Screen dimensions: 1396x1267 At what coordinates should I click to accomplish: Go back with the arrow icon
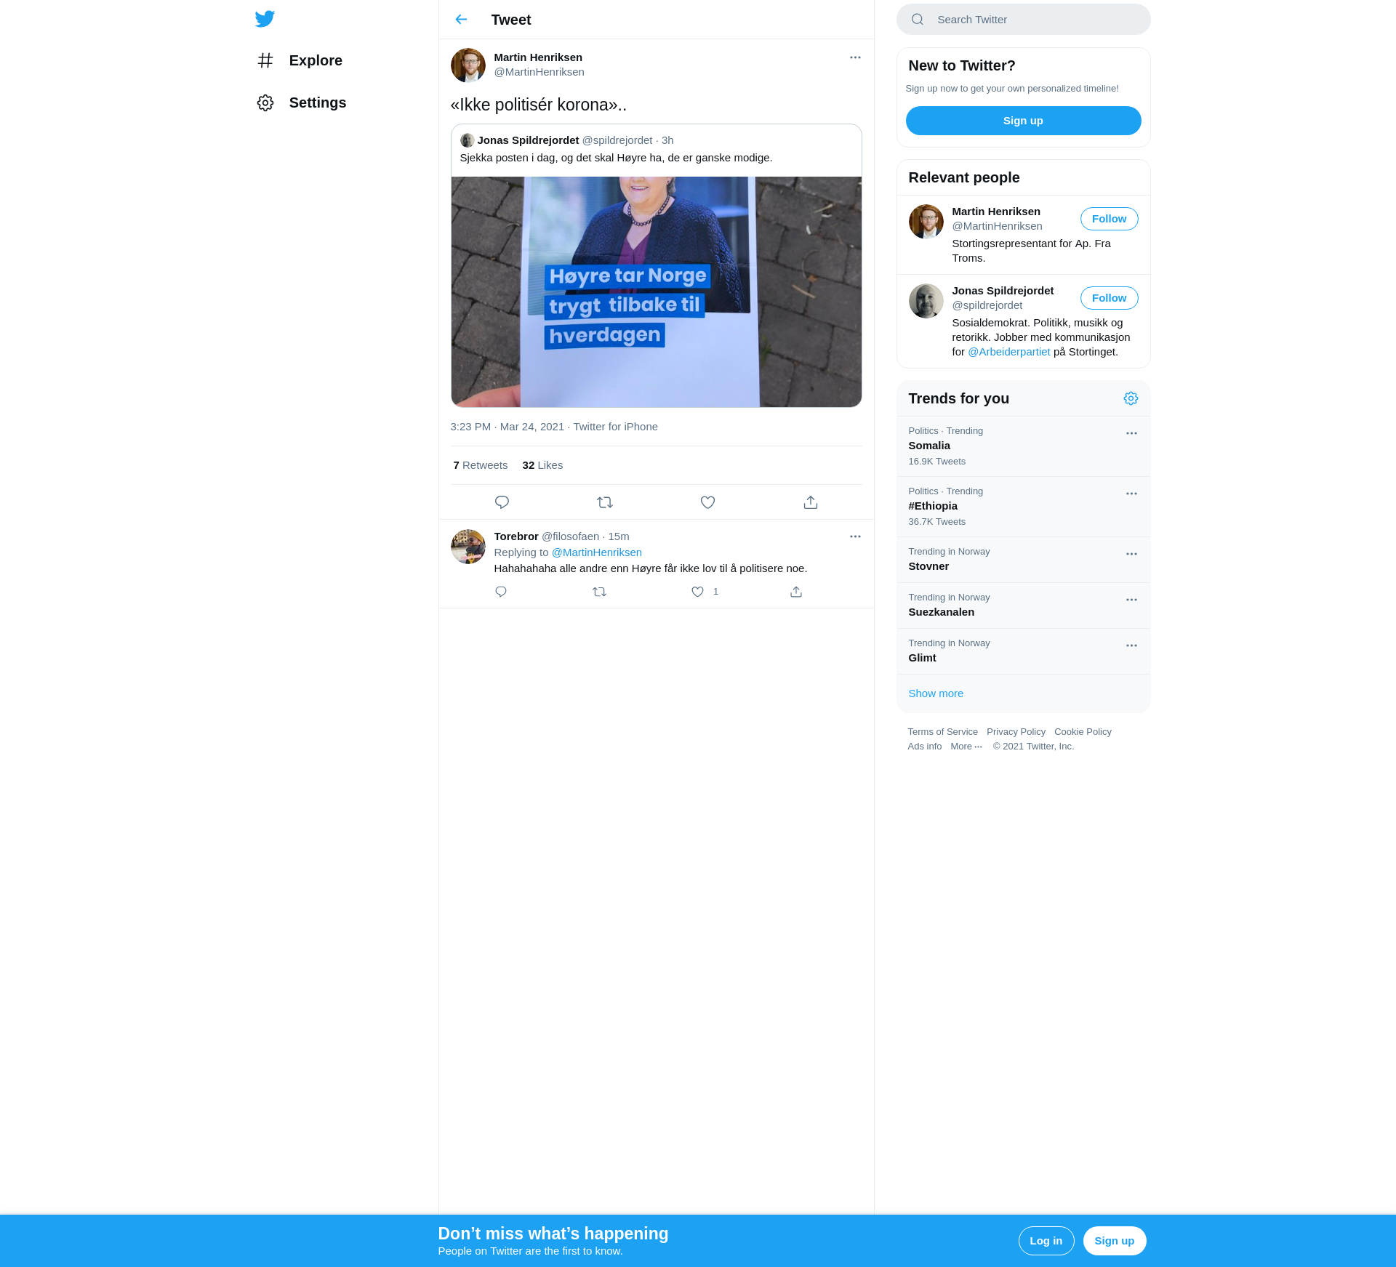pos(461,20)
